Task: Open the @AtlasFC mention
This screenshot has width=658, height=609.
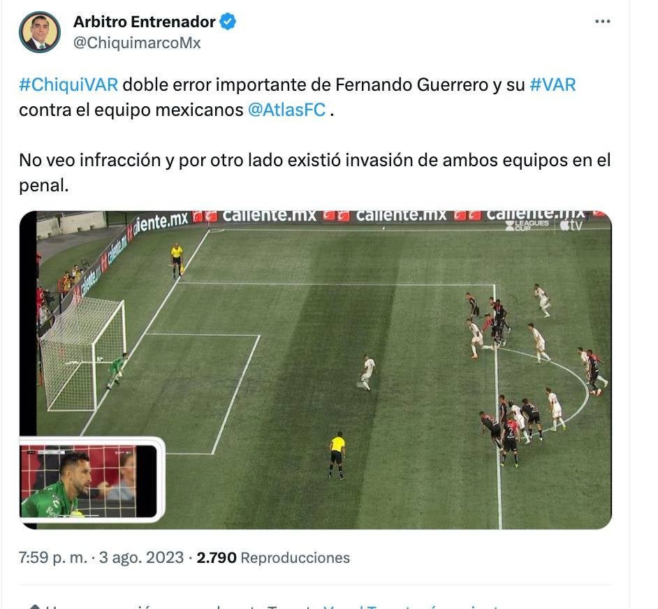Action: 286,110
